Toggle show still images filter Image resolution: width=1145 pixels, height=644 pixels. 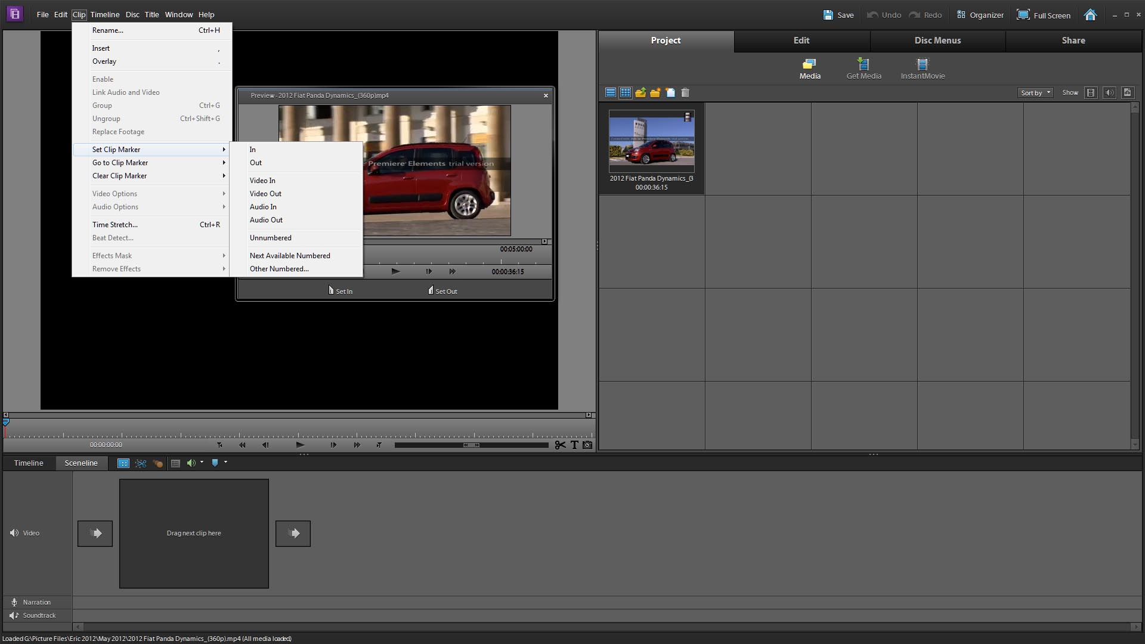[x=1127, y=92]
